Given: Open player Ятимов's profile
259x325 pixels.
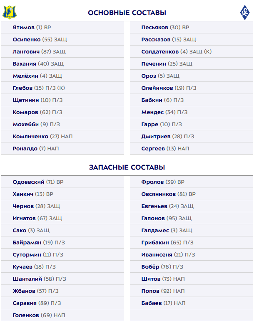Looking at the screenshot, I should 24,28.
